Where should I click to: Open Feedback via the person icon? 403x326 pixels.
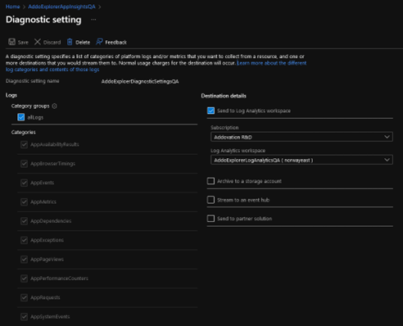[x=99, y=42]
